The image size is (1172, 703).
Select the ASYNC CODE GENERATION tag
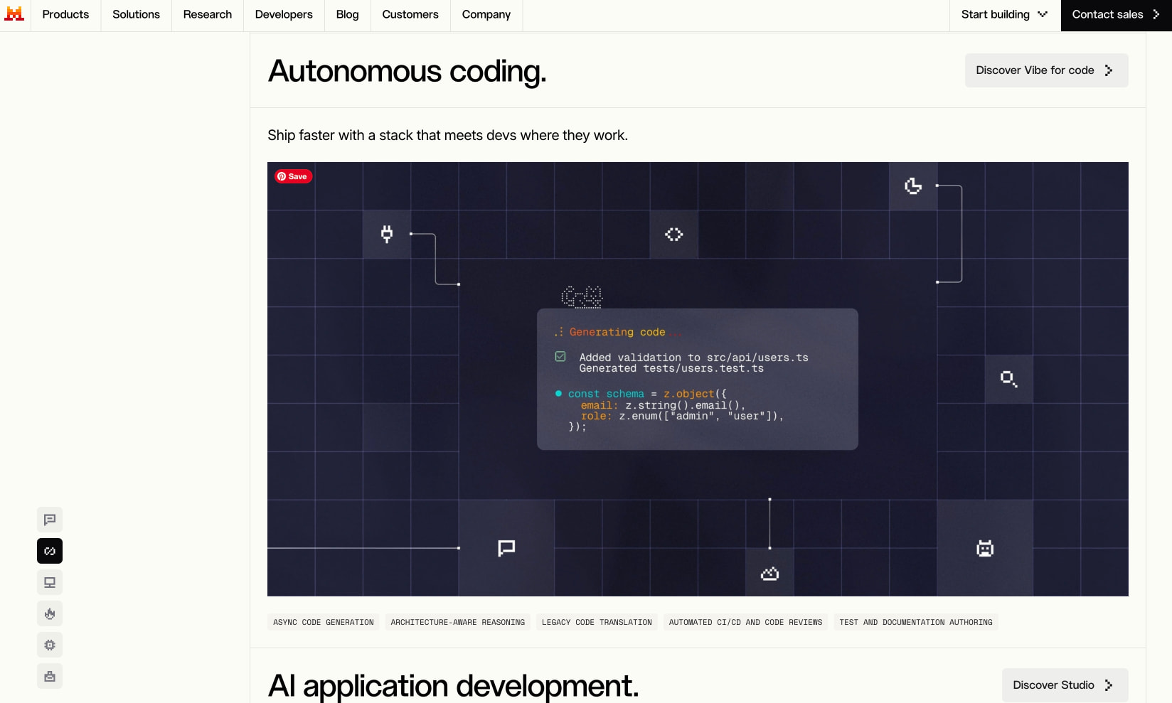[324, 622]
